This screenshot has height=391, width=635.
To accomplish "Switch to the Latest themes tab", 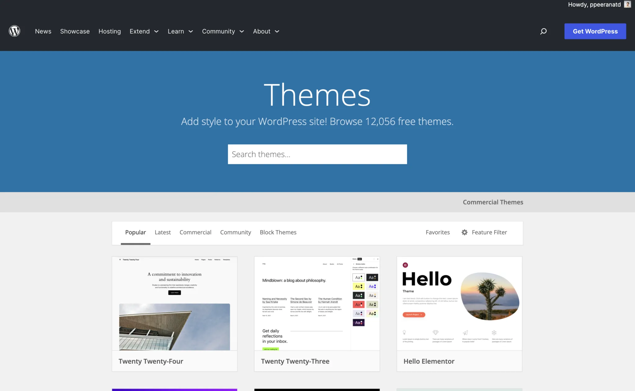I will pyautogui.click(x=162, y=232).
